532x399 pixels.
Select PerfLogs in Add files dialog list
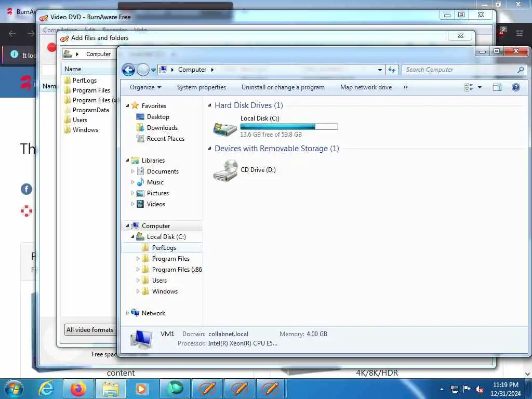85,81
